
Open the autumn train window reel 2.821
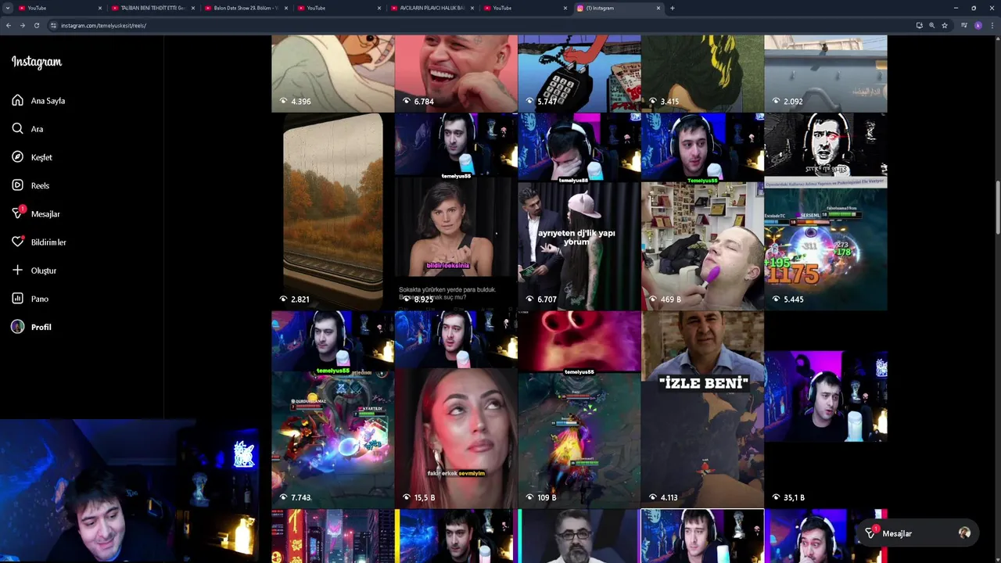[x=332, y=211]
